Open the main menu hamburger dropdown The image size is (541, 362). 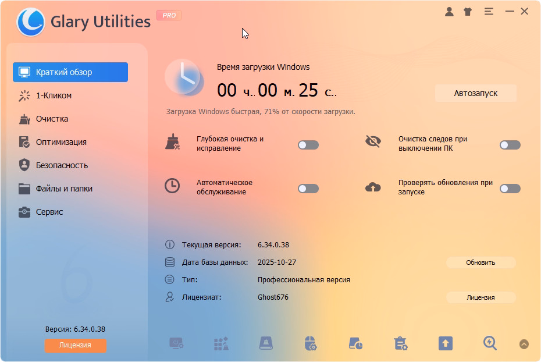pyautogui.click(x=488, y=12)
